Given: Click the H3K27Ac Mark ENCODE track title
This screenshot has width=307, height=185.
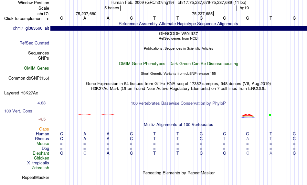Looking at the screenshot, I should point(178,89).
